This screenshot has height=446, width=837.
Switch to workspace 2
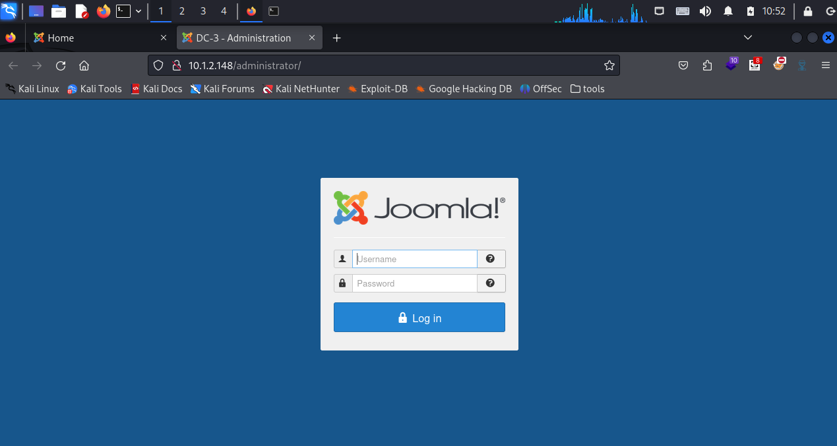[x=182, y=11]
